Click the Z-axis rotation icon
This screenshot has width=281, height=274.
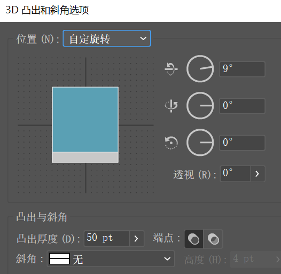[x=171, y=143]
